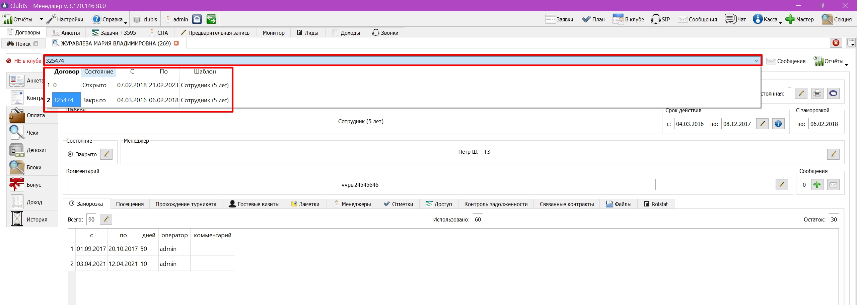Open the Чат chat icon
Image resolution: width=857 pixels, height=305 pixels.
click(730, 19)
